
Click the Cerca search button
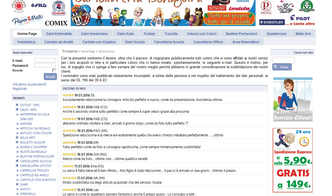[282, 67]
